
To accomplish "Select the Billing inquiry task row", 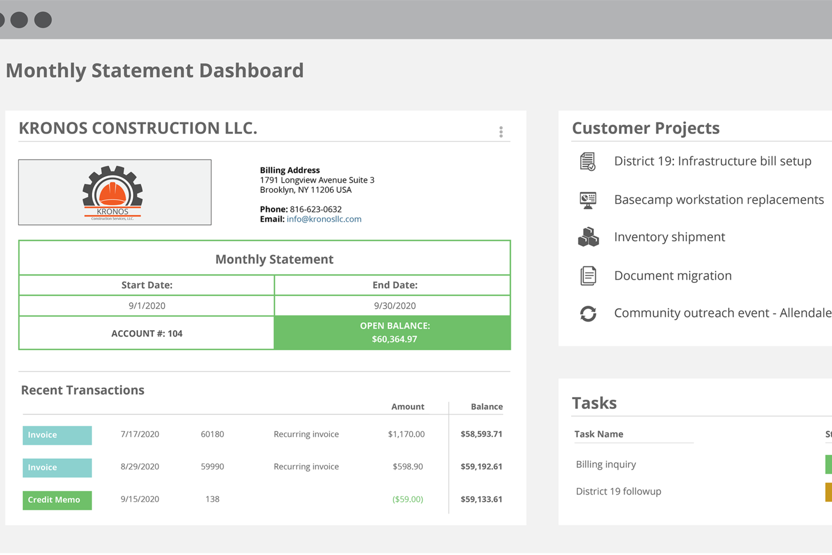I will point(606,464).
